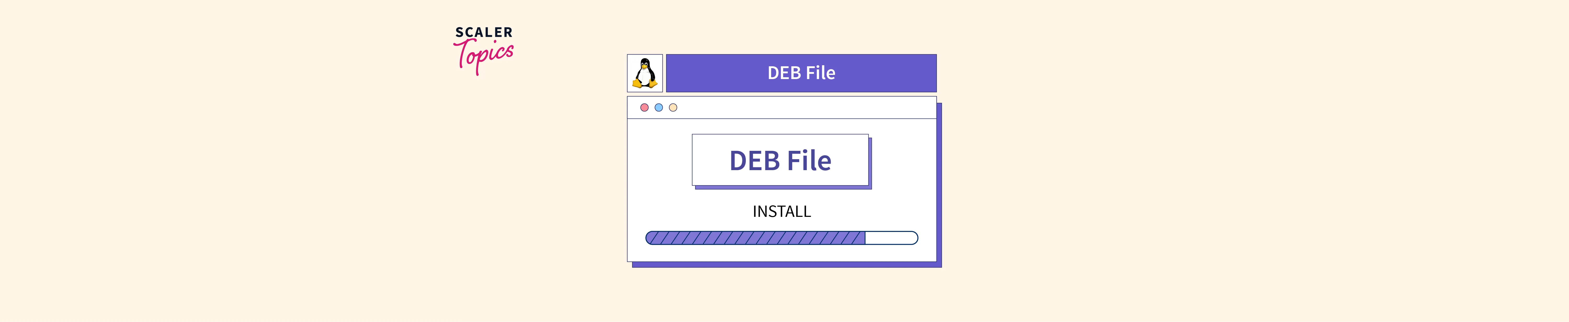Click the window title bar blank area

click(804, 108)
